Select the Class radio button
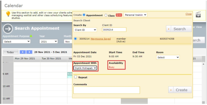This screenshot has width=207, height=105. pos(106,15)
